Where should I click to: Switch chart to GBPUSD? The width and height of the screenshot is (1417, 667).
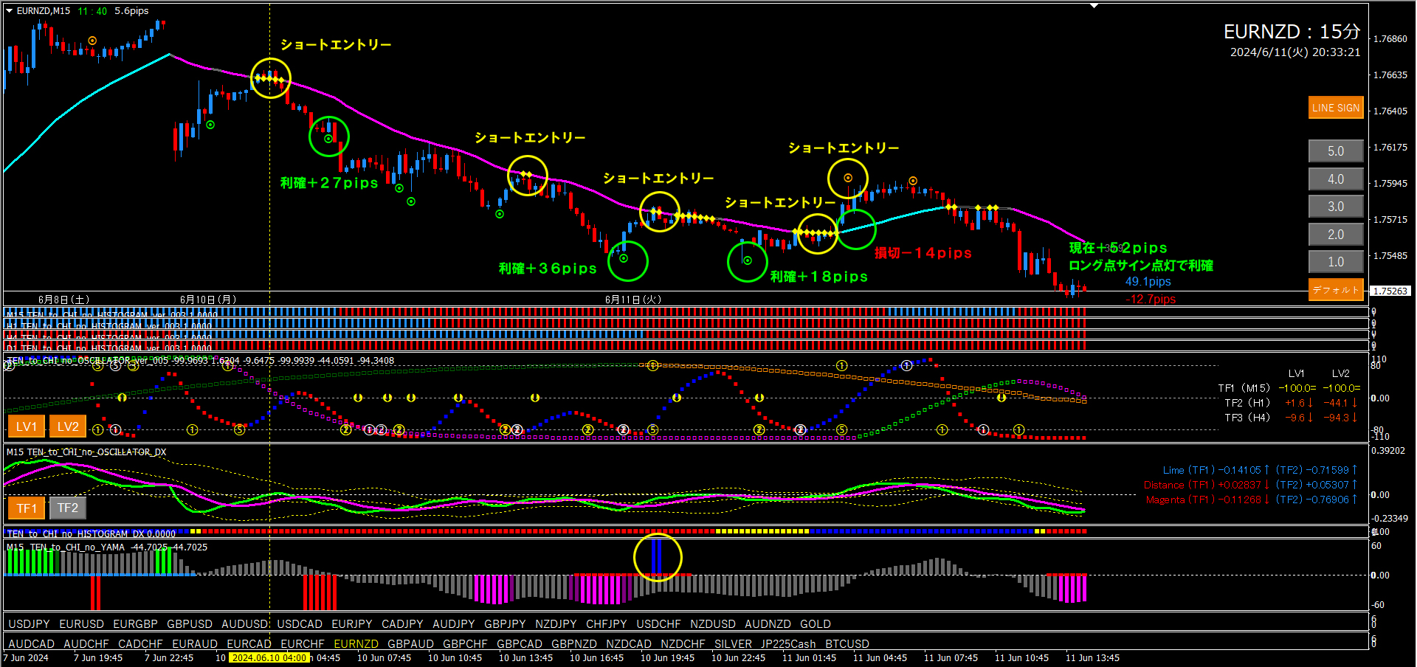(x=190, y=624)
